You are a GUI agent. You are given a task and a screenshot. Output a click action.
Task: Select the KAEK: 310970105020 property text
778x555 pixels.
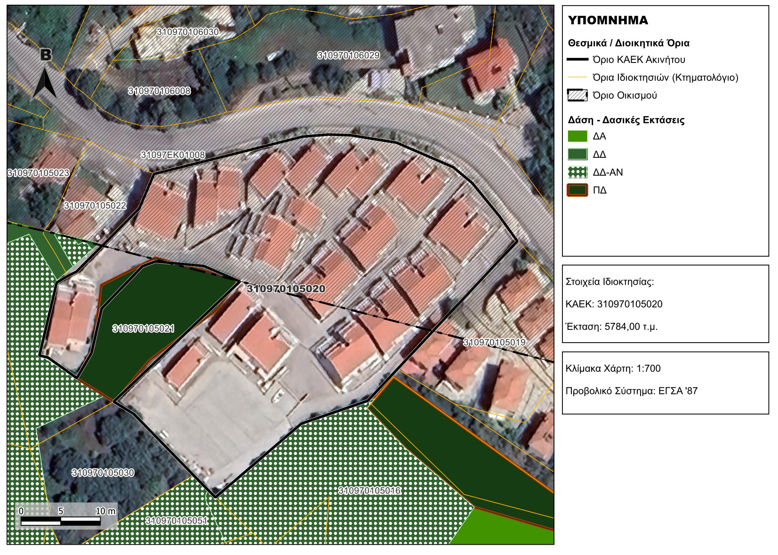(614, 304)
